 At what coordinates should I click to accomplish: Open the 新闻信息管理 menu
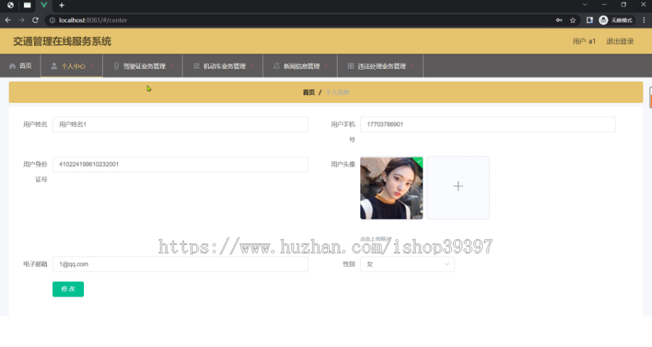300,66
